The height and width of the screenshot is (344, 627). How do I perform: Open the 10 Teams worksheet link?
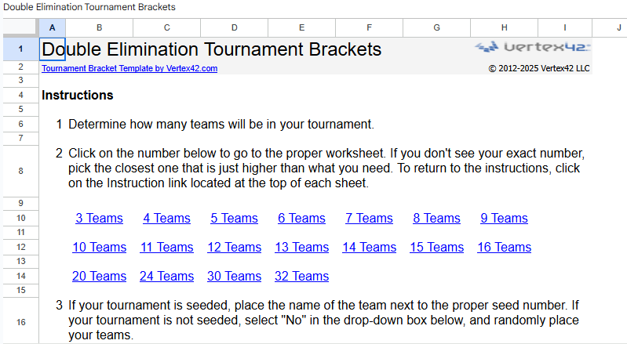coord(99,248)
